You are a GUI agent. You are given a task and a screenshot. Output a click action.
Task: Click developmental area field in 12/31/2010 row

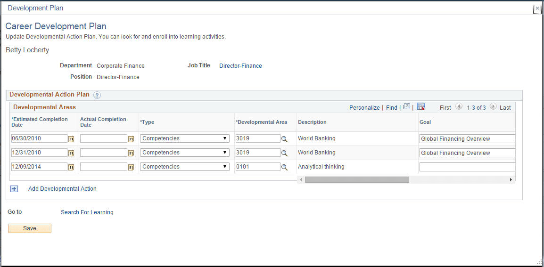(x=258, y=153)
